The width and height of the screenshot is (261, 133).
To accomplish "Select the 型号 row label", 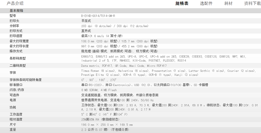I will (x=13, y=16).
